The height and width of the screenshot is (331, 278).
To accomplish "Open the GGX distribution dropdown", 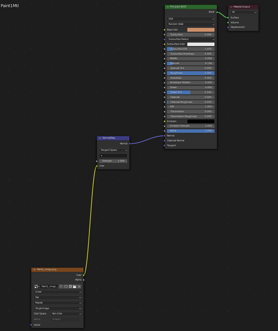I will 191,19.
